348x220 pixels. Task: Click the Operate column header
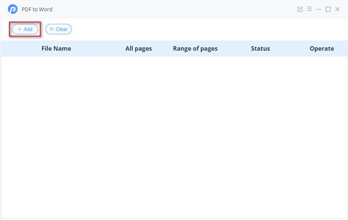[322, 49]
